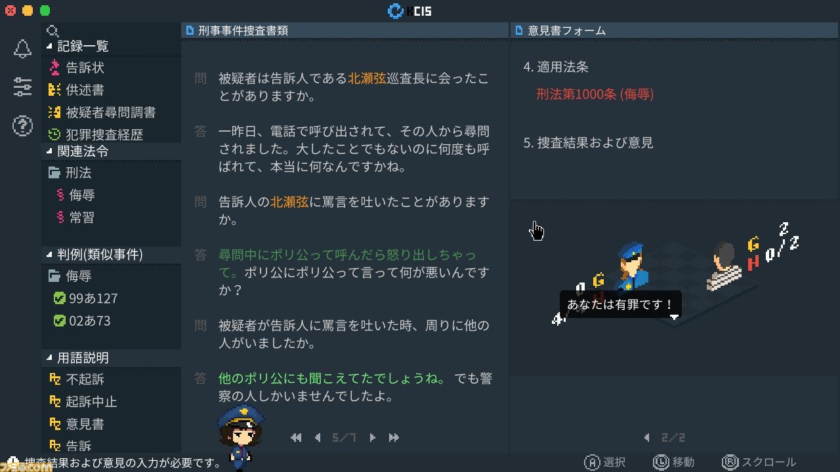Collapse the 用語説明 section
Image resolution: width=840 pixels, height=472 pixels.
[49, 358]
